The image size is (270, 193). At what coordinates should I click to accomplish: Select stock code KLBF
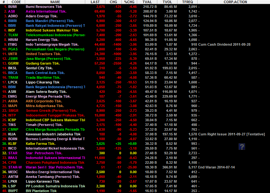coord(12,144)
